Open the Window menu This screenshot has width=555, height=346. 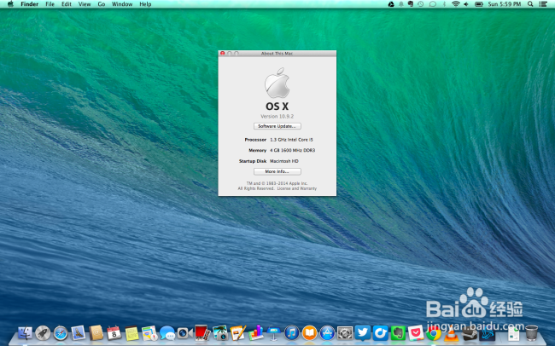[122, 4]
